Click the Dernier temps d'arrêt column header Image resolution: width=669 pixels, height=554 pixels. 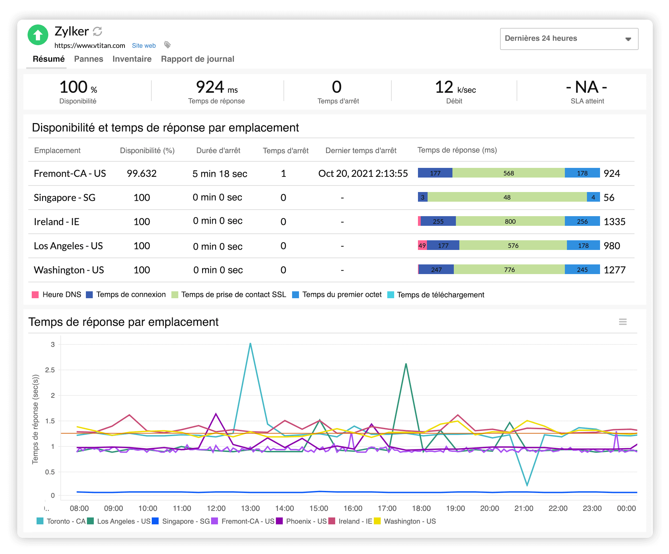(361, 151)
